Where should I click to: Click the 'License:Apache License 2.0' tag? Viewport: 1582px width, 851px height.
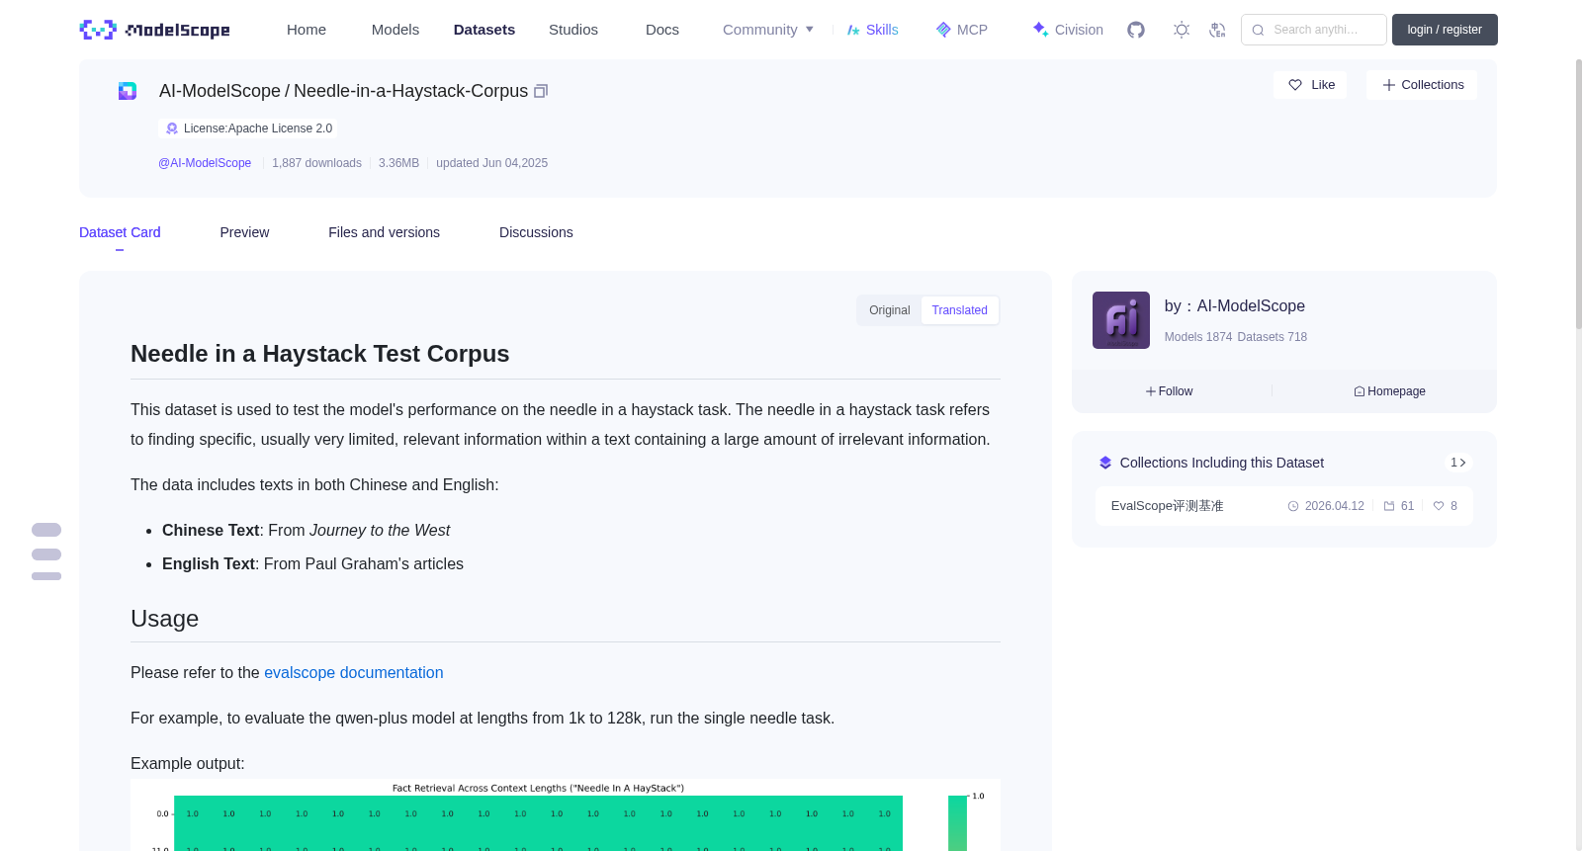247,128
